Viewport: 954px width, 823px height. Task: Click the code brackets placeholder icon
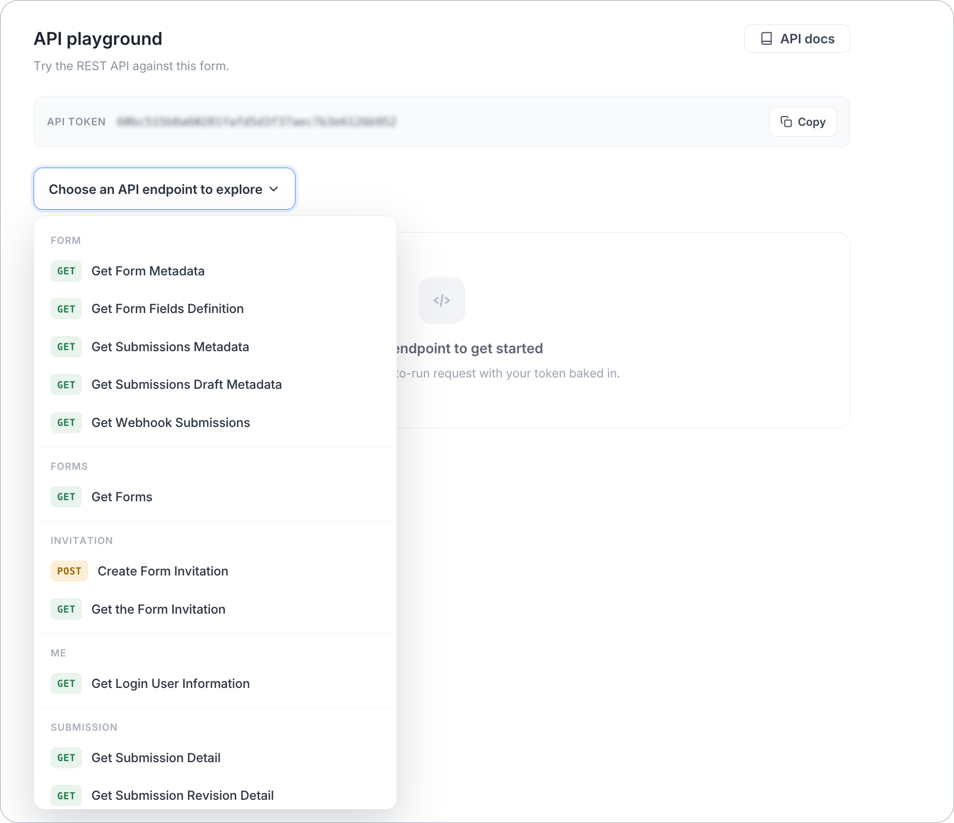(x=442, y=301)
